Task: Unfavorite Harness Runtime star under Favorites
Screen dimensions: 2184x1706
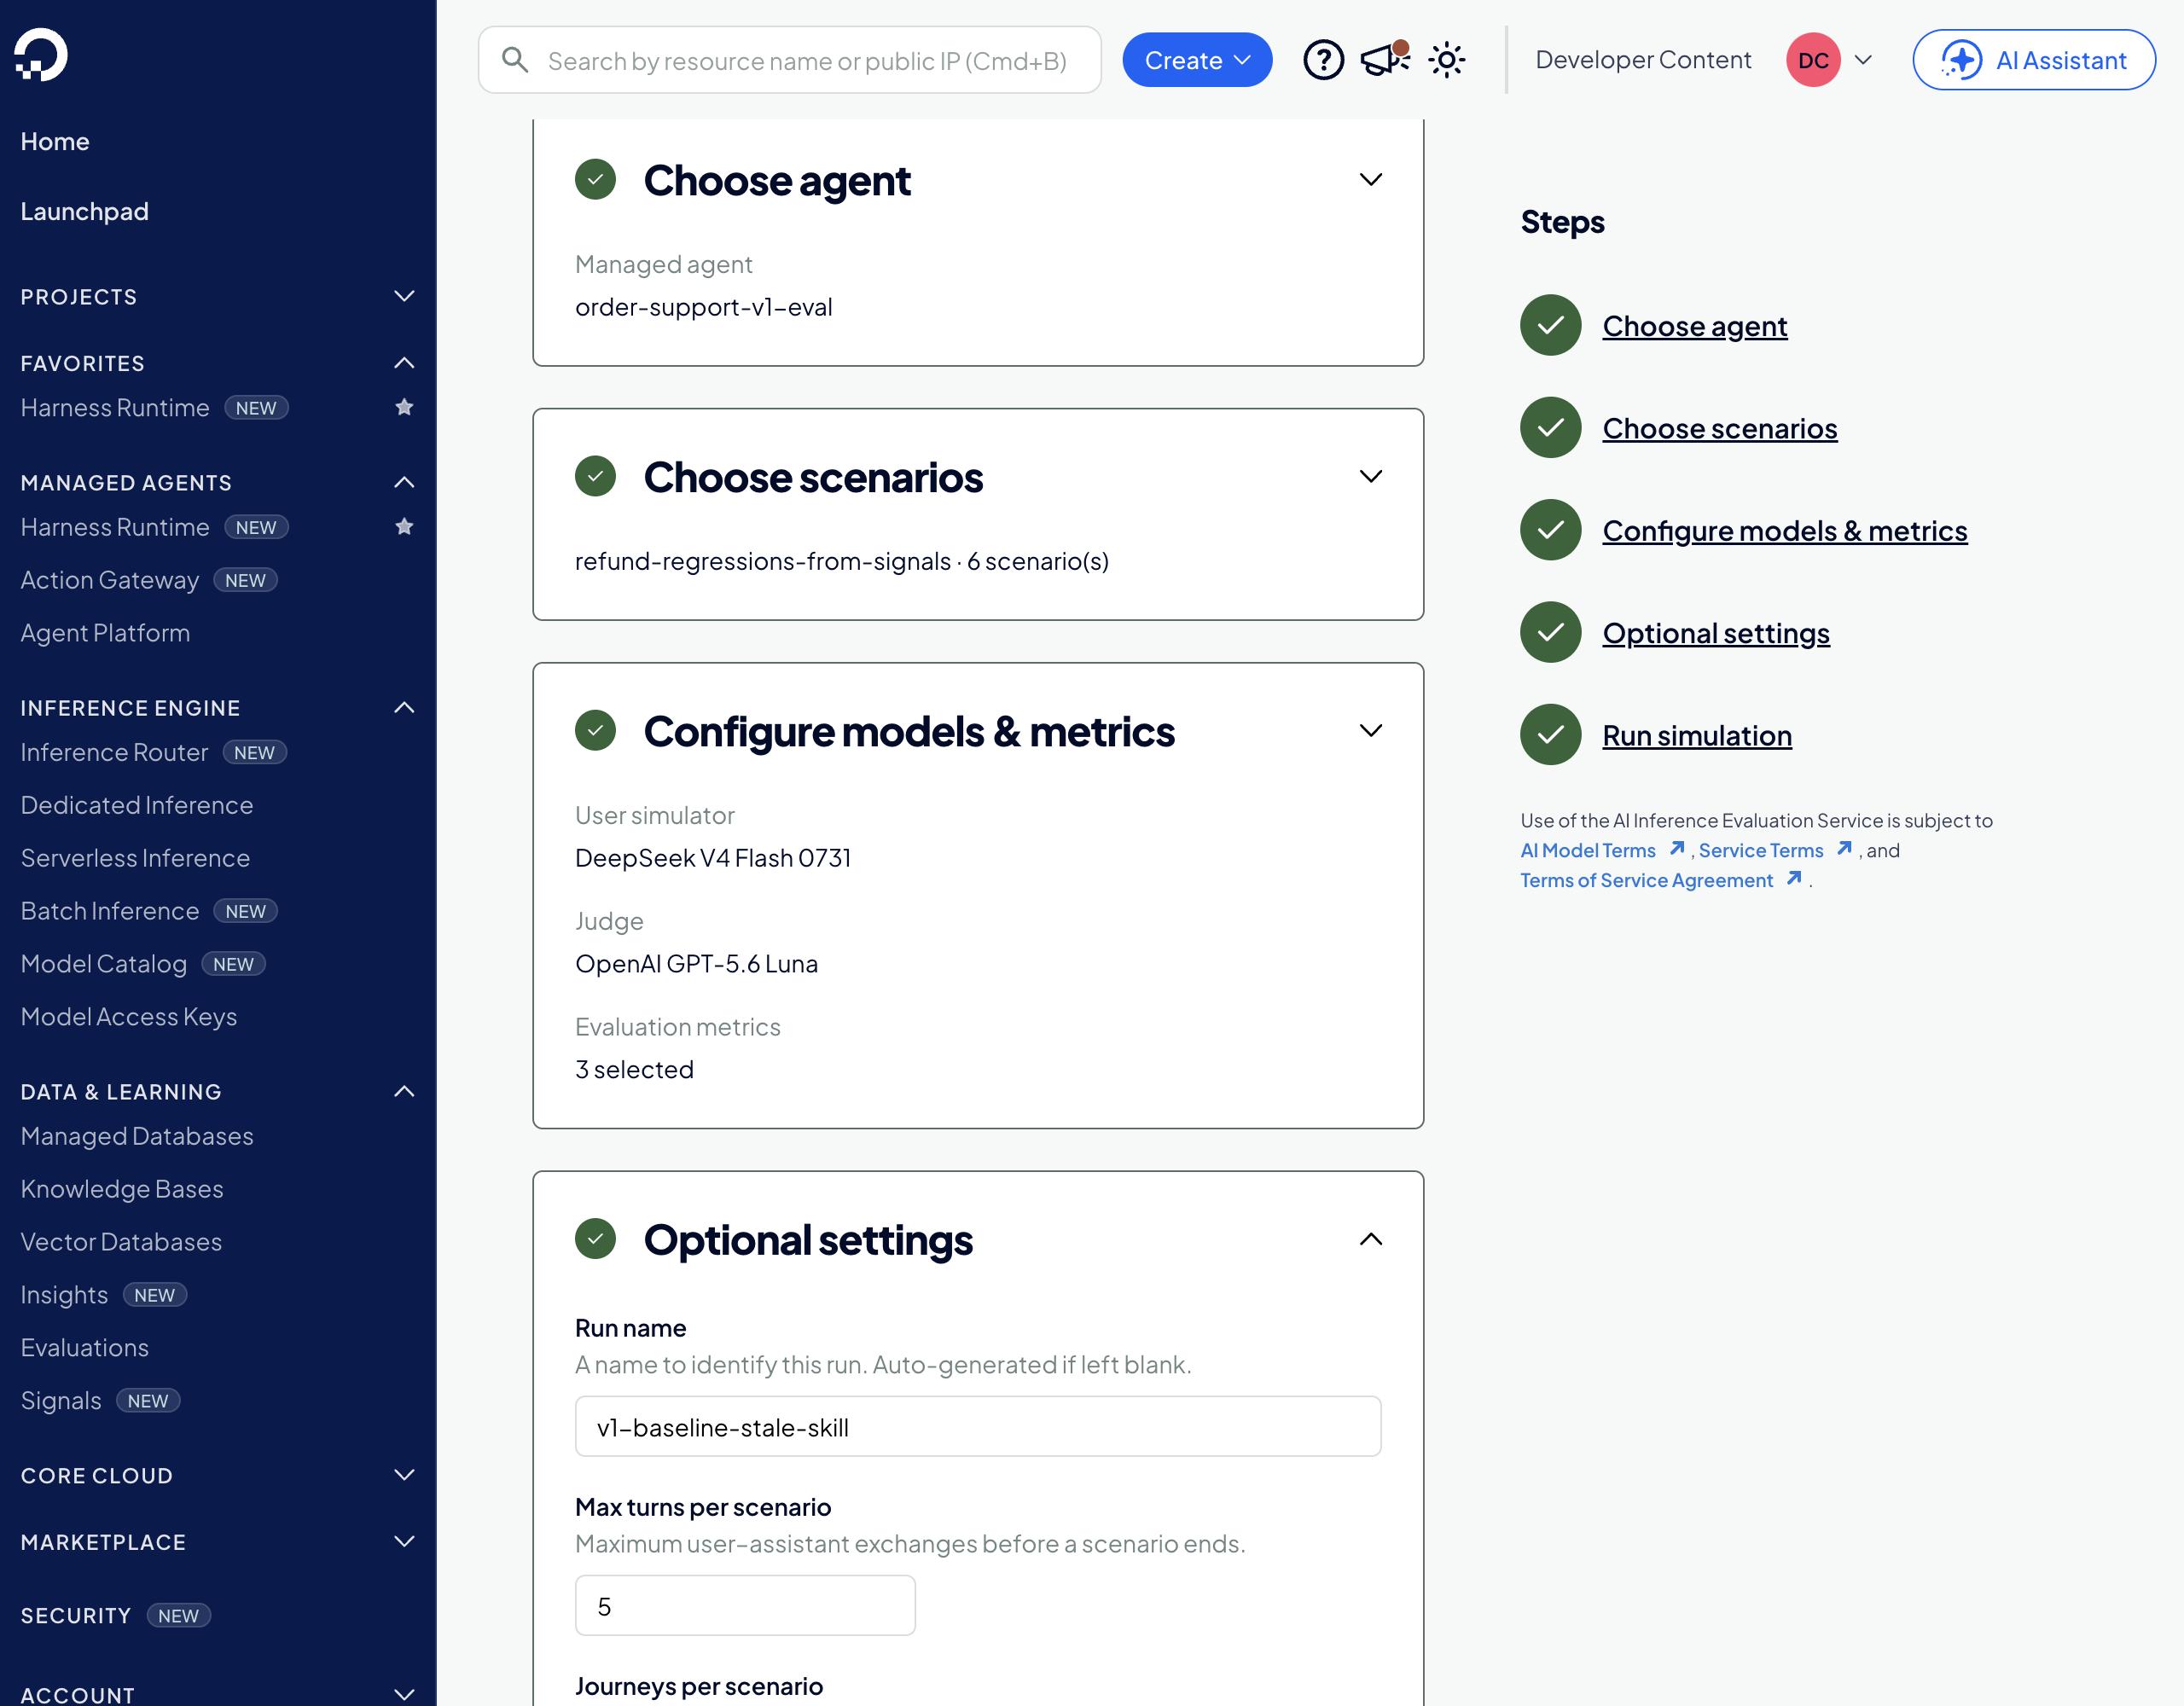Action: pyautogui.click(x=404, y=407)
